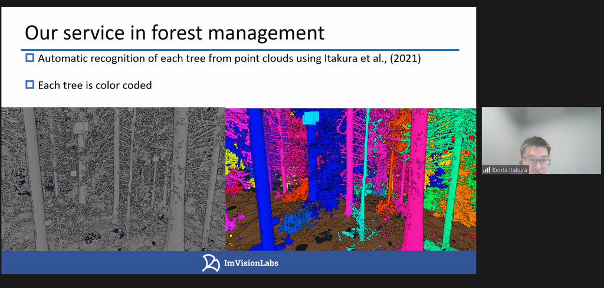Click the square bullet before 'Each tree is color coded'

point(30,85)
